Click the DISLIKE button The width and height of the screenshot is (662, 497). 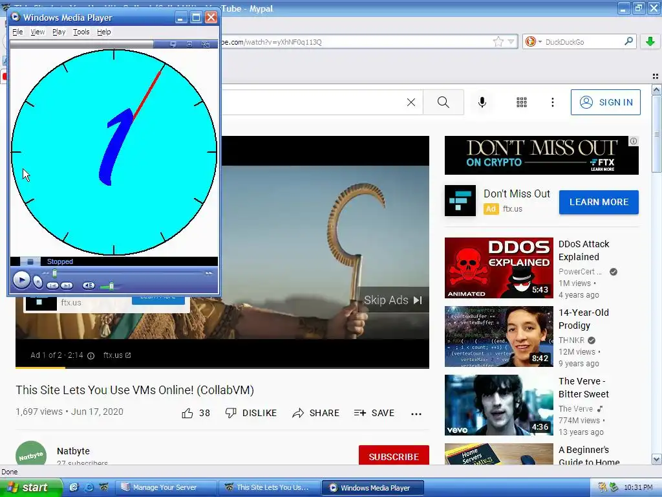tap(251, 413)
